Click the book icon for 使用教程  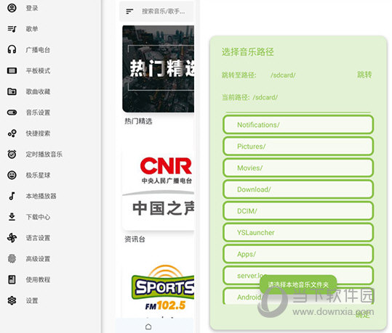coord(12,279)
